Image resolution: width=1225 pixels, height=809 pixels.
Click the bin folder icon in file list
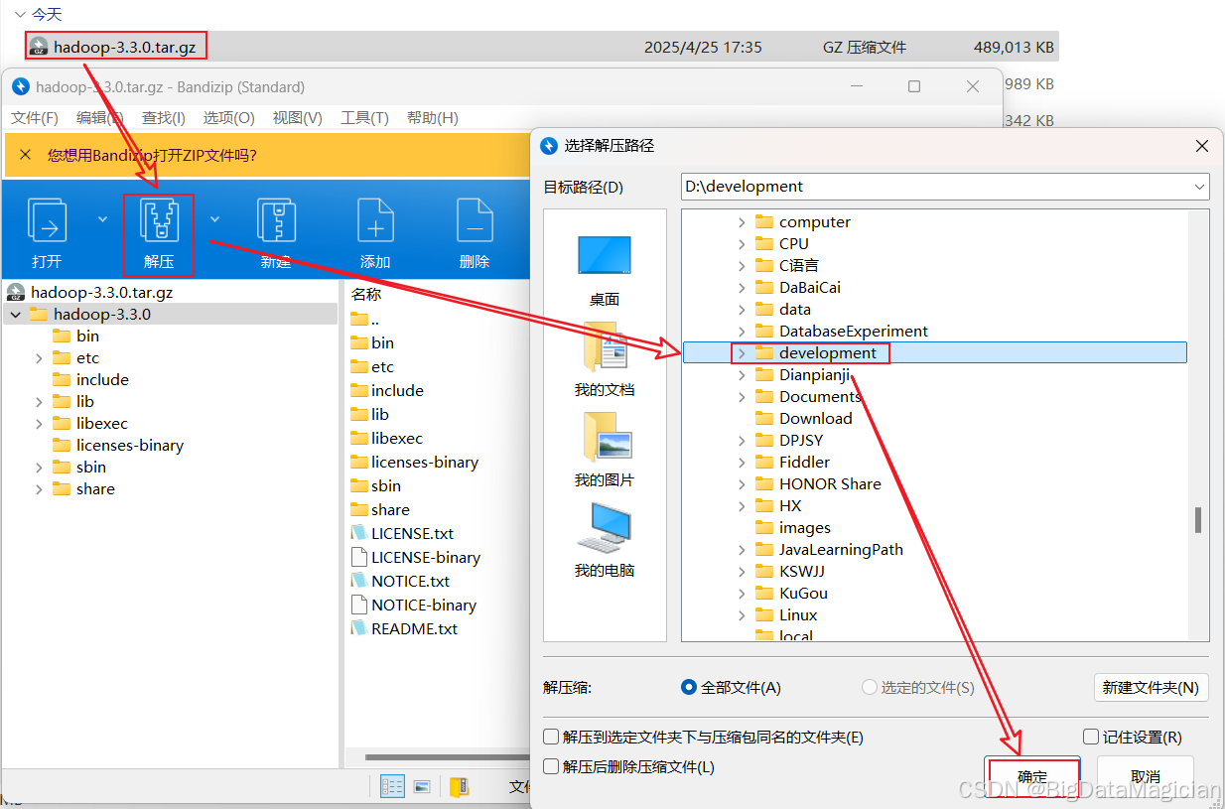(x=359, y=342)
